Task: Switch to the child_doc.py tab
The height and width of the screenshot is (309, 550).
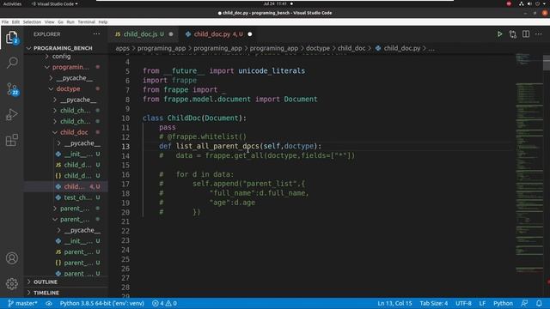Action: tap(218, 34)
